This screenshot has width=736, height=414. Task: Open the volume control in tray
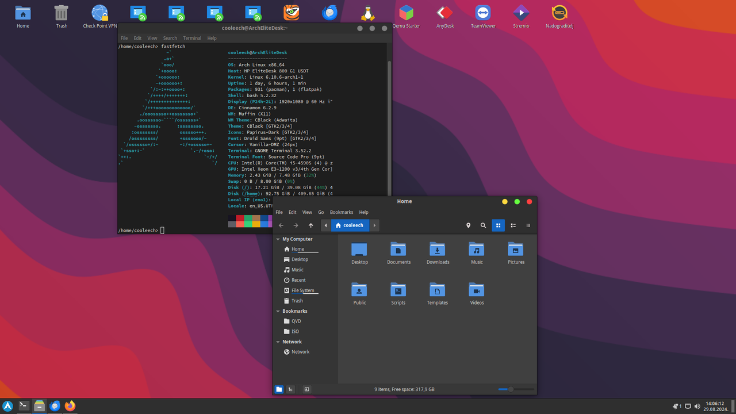pos(697,407)
